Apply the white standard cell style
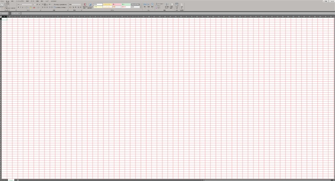 98,5
